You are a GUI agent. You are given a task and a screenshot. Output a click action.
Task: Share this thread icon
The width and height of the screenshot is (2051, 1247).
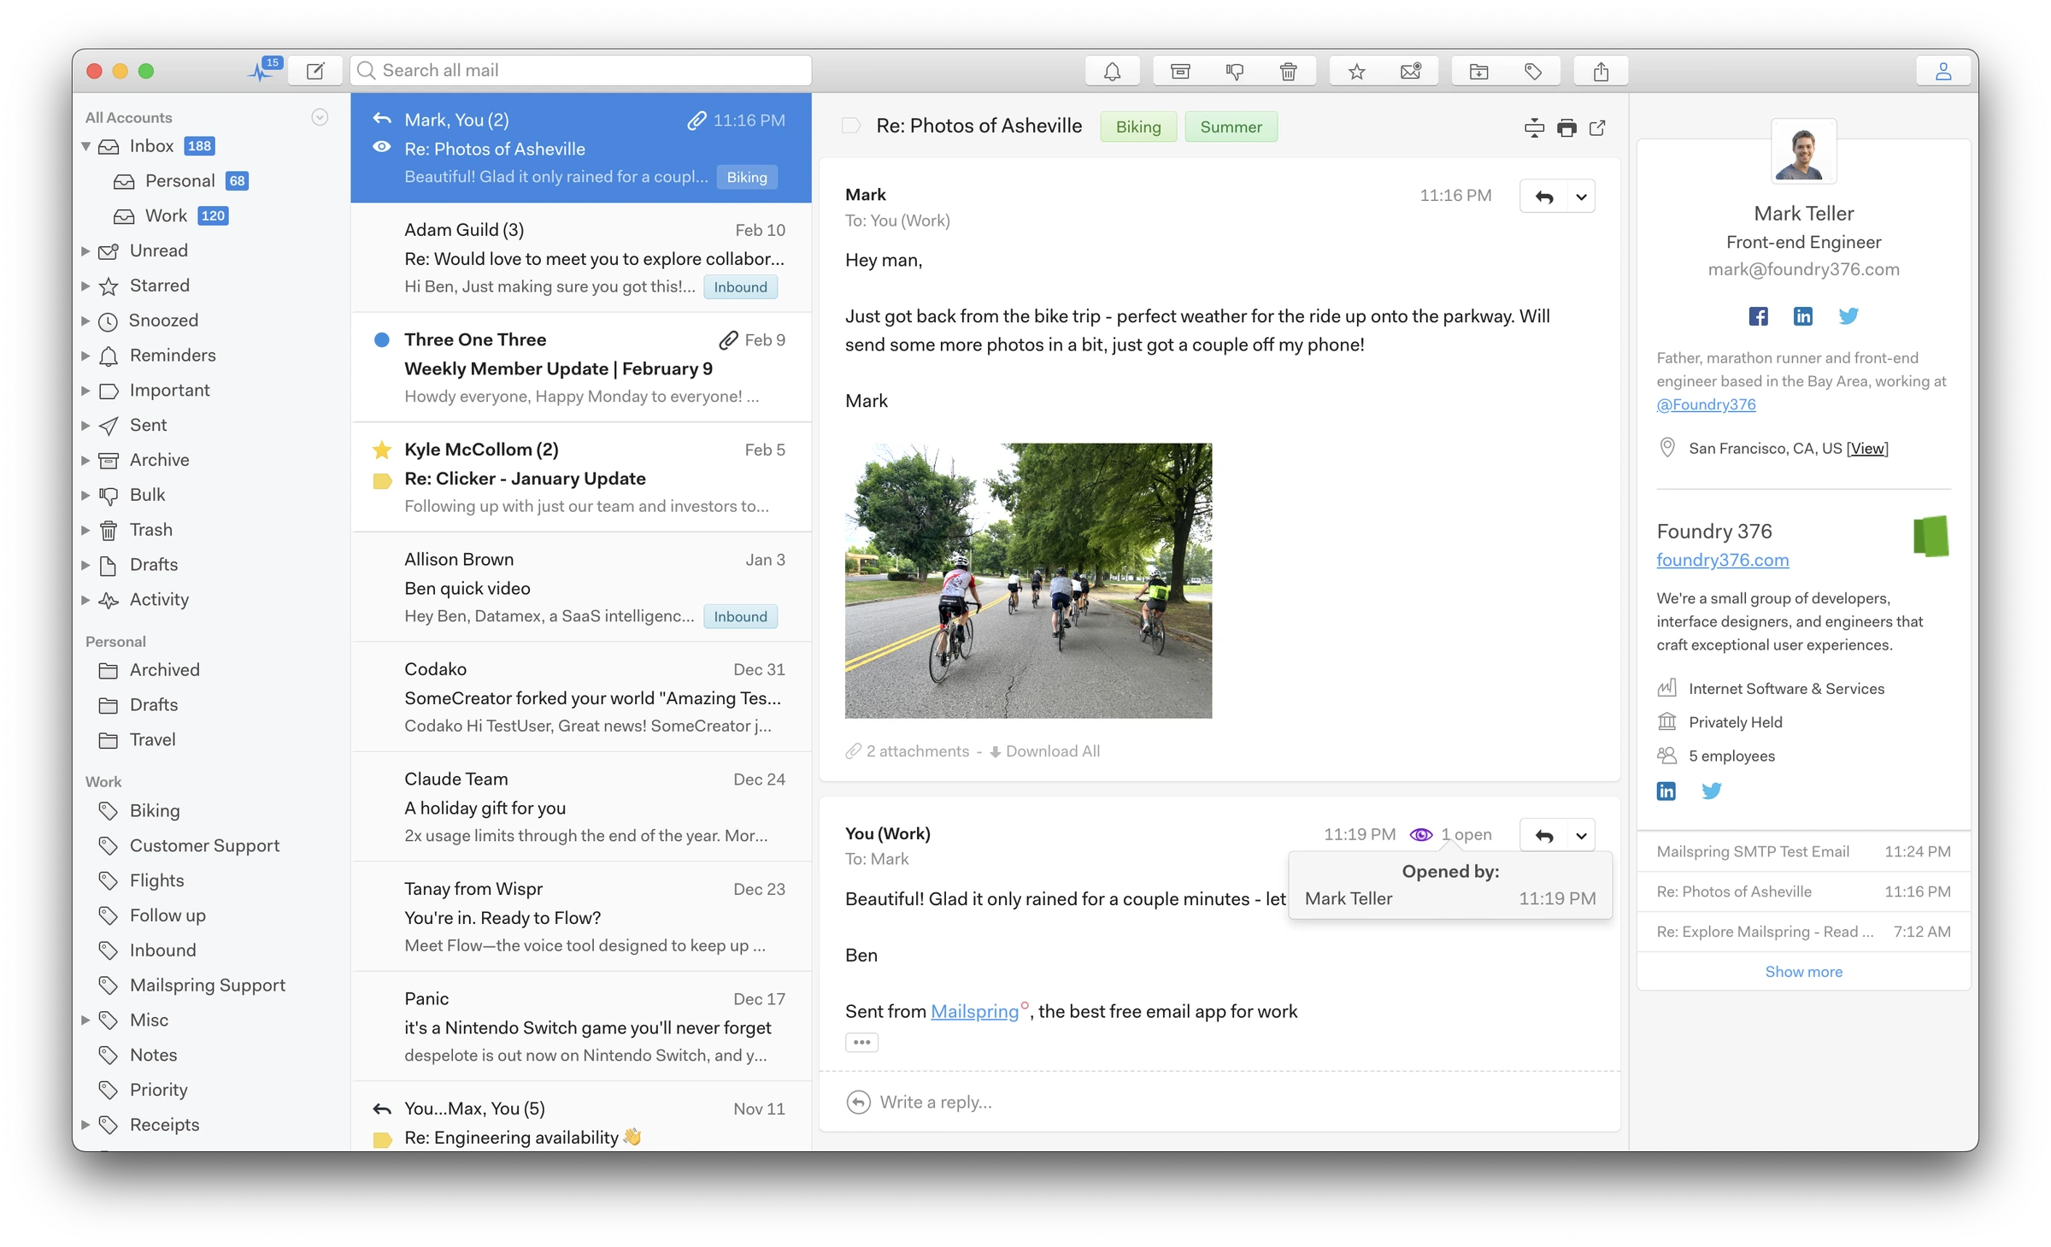coord(1601,72)
